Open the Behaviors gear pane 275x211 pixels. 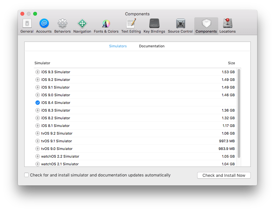[63, 26]
